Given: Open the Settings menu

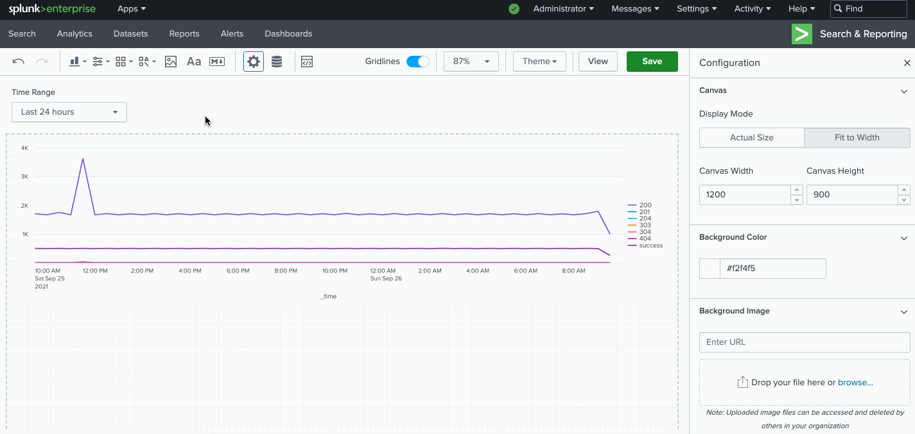Looking at the screenshot, I should pyautogui.click(x=697, y=9).
